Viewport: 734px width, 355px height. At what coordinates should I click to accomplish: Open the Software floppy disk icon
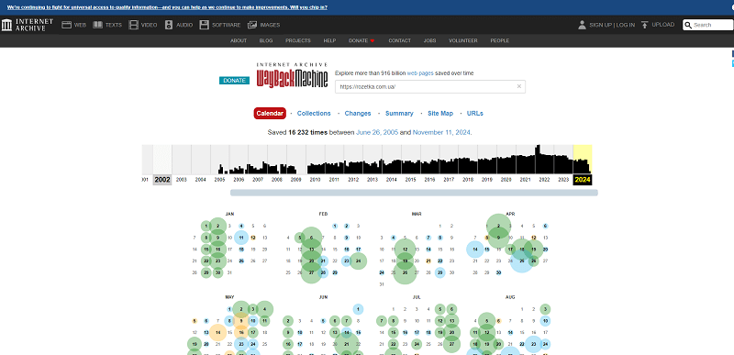[204, 25]
